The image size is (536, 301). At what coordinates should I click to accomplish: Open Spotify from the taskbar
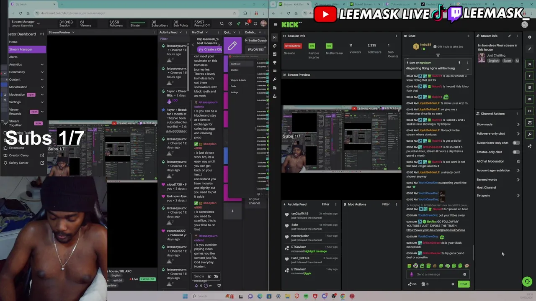[306, 296]
